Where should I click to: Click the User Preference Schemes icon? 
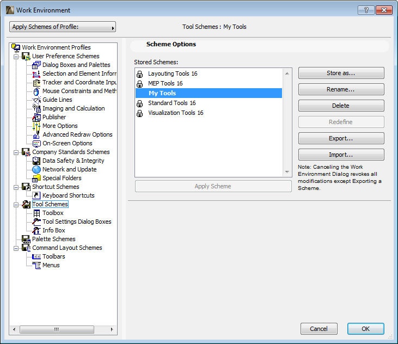click(26, 56)
